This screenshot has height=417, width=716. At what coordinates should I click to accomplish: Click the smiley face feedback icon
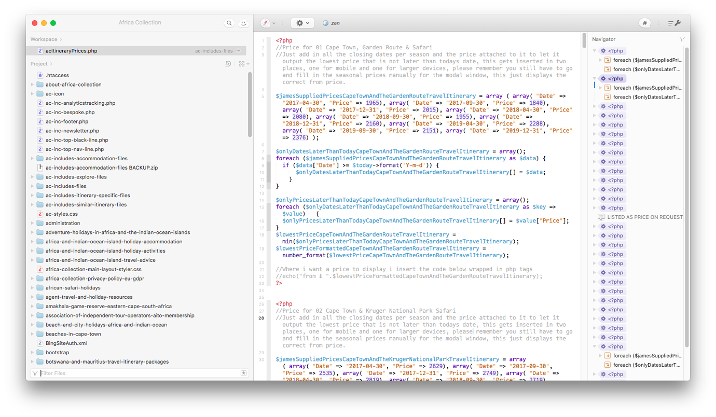click(x=243, y=23)
